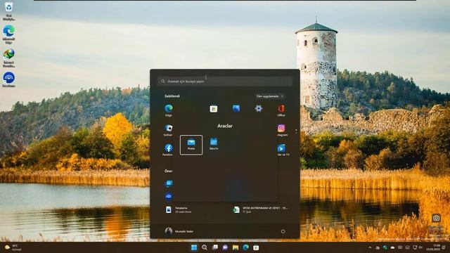450x253 pixels.
Task: Open Filmler ve TV from pinned apps
Action: pos(283,150)
